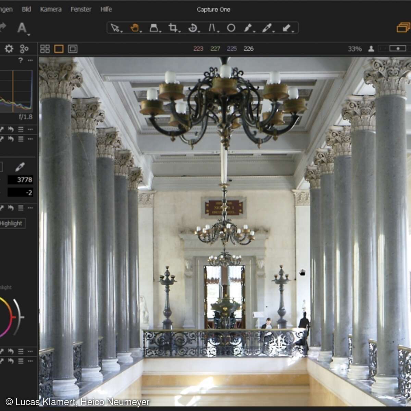Open the Kamera menu
The height and width of the screenshot is (411, 411).
[x=51, y=9]
